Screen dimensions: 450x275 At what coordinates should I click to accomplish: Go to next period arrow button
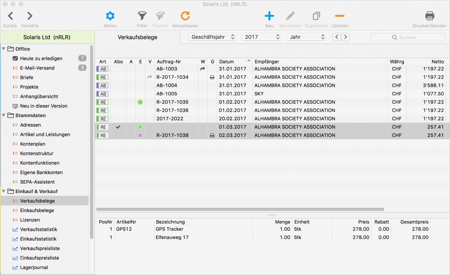(346, 37)
